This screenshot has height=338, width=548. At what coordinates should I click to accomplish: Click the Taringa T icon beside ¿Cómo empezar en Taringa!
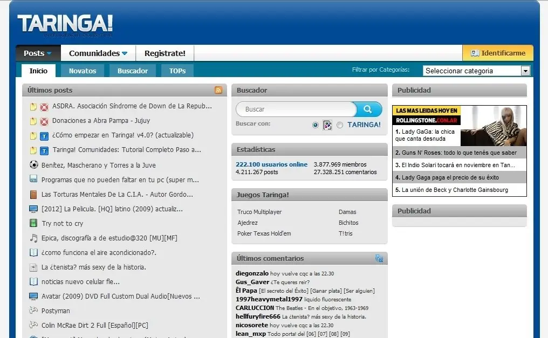44,136
